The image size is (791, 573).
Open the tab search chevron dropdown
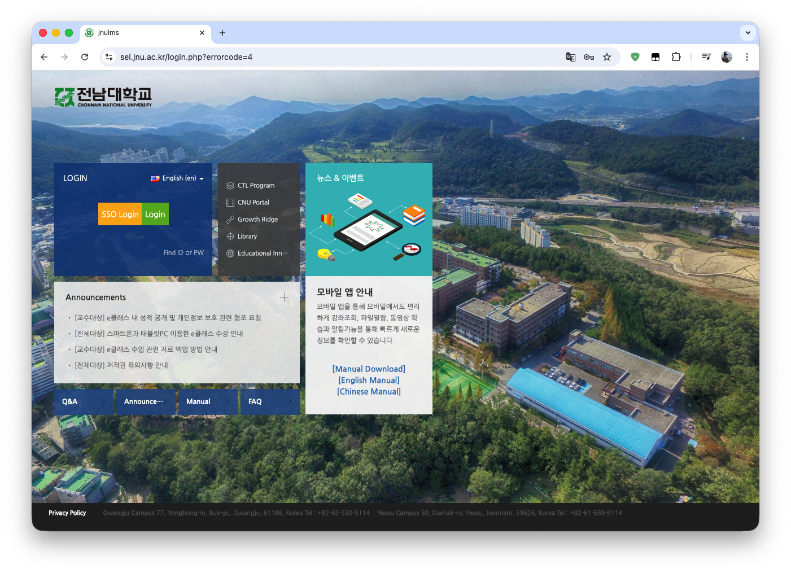tap(748, 33)
